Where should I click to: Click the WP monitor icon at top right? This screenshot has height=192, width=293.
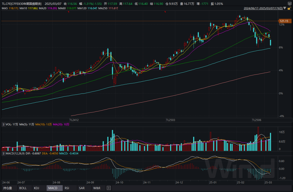tap(289, 4)
